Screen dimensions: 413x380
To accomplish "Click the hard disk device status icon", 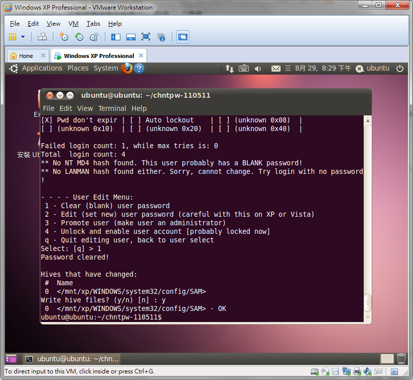I will [315, 372].
